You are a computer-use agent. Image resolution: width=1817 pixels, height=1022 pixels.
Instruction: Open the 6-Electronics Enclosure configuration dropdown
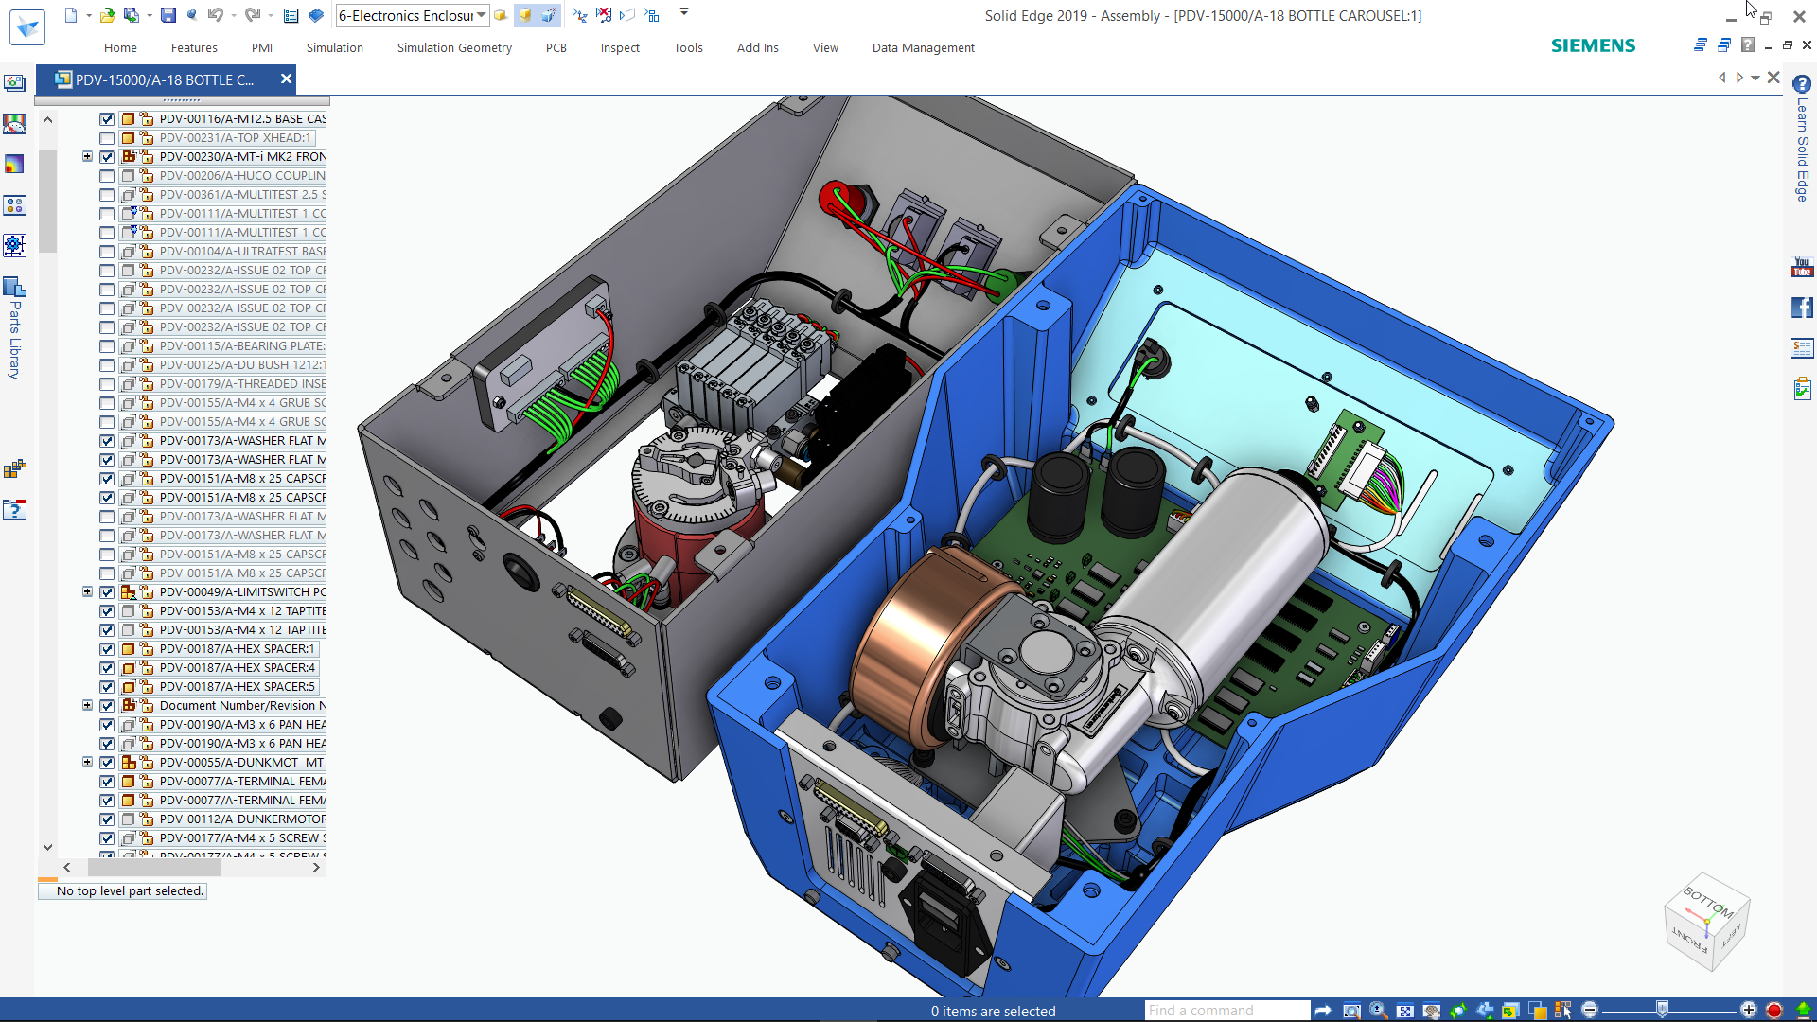(x=481, y=15)
